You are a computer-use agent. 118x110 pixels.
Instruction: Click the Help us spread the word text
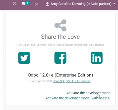(x=61, y=45)
